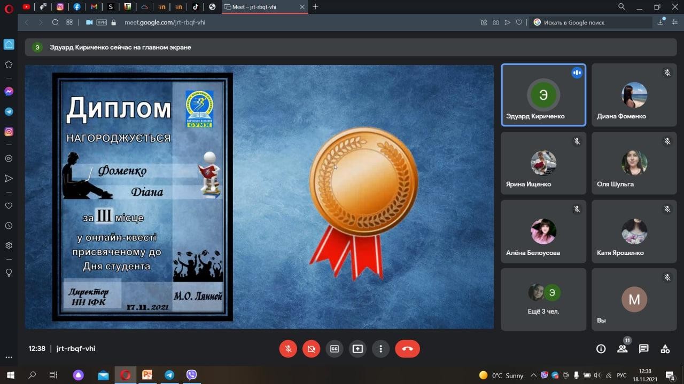This screenshot has height=384, width=684.
Task: Click the 'Ещё 3 чел.' tile
Action: pyautogui.click(x=543, y=299)
